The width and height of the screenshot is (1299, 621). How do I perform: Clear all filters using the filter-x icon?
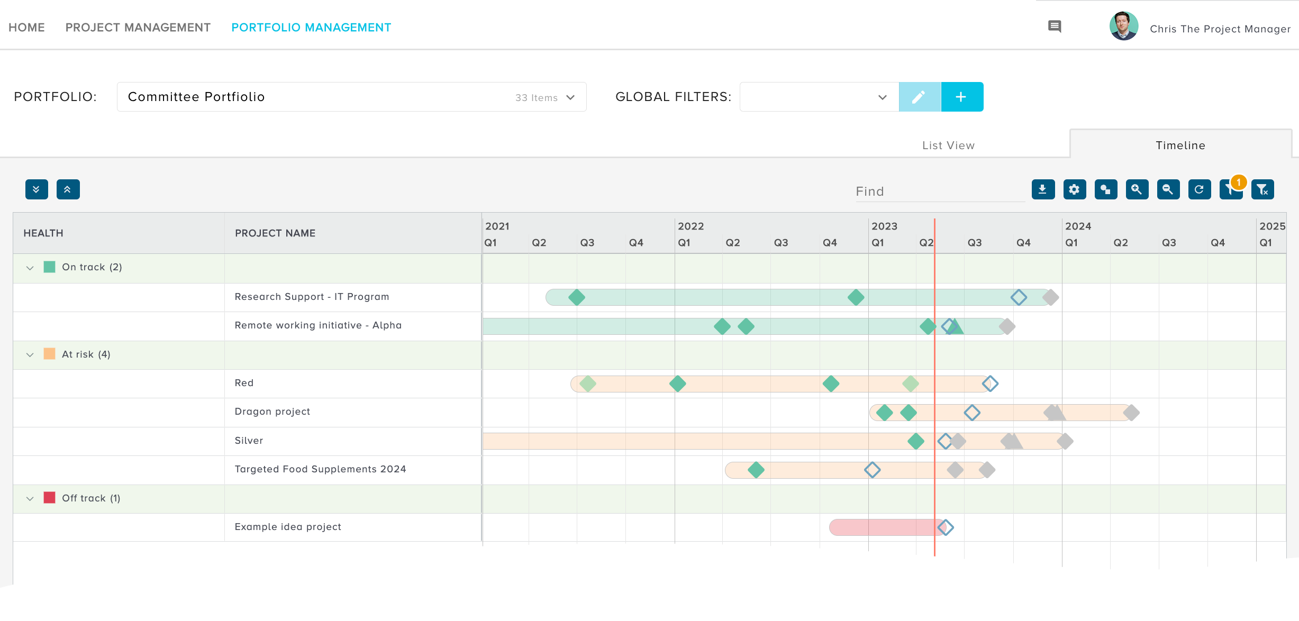tap(1262, 189)
